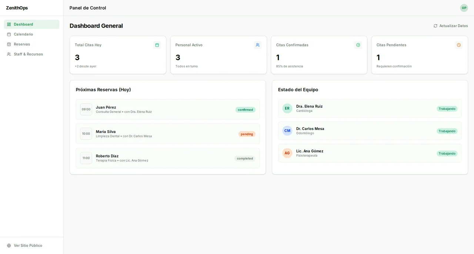This screenshot has width=474, height=254.
Task: Click the AG avatar for Lic. Ana Gómez
Action: click(287, 153)
